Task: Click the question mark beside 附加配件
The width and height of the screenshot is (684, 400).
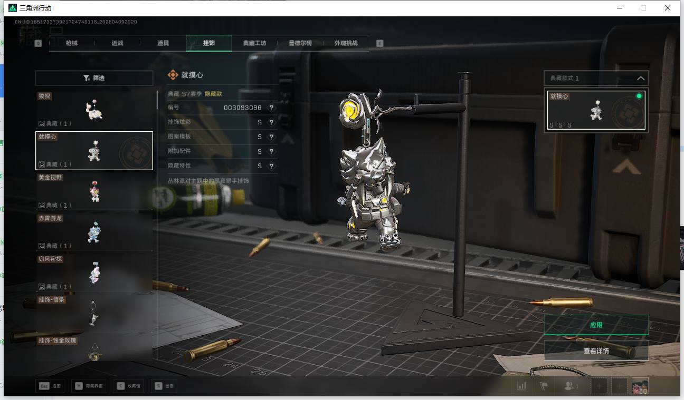Action: pyautogui.click(x=271, y=151)
